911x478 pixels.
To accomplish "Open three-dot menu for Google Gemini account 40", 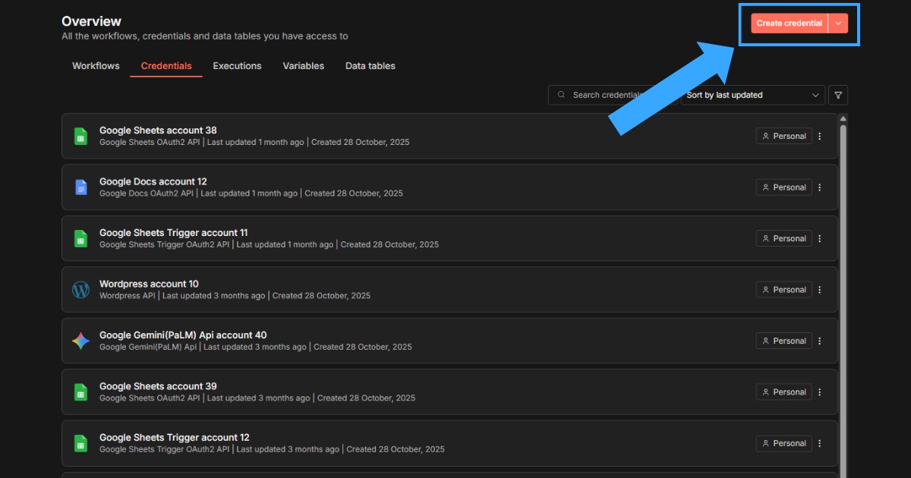I will [x=819, y=341].
